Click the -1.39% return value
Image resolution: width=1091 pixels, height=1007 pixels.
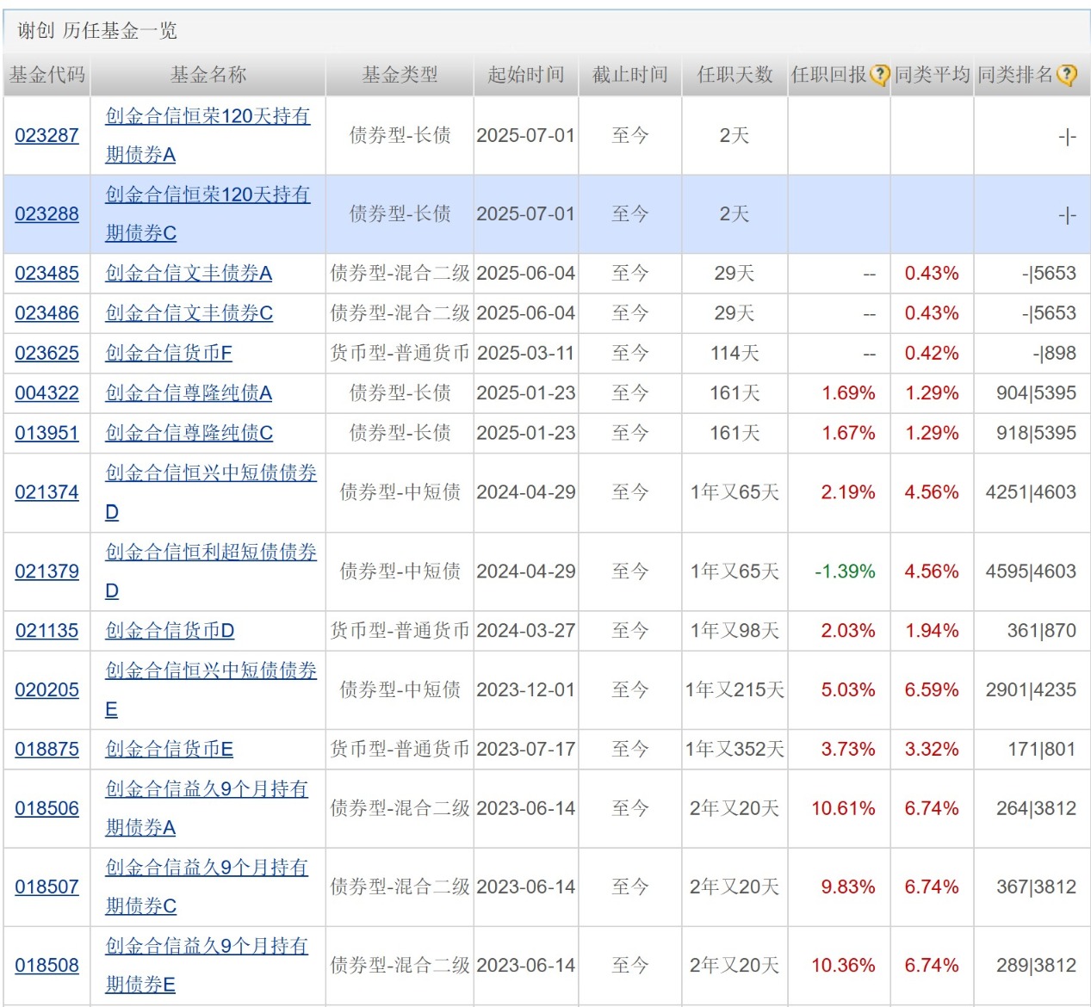845,571
